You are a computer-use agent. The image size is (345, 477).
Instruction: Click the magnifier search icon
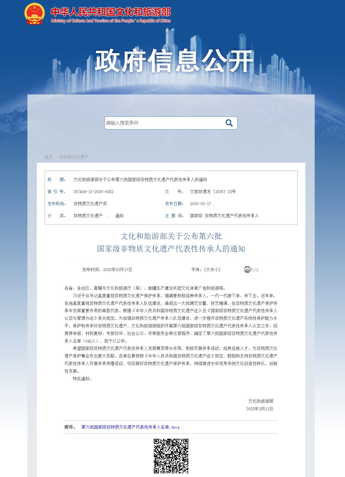click(229, 123)
